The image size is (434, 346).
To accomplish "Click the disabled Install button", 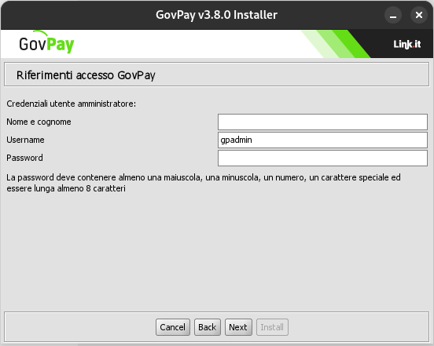I will 272,327.
